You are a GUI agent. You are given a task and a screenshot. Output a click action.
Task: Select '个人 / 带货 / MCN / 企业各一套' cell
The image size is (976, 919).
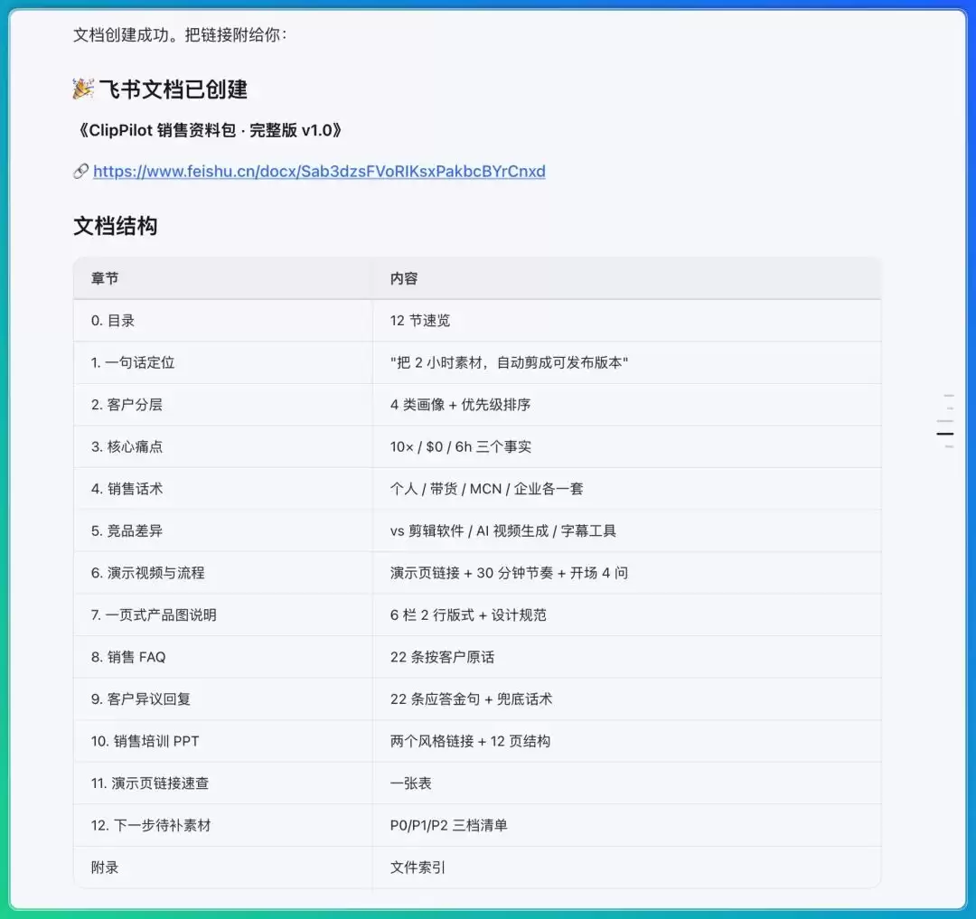coord(627,489)
